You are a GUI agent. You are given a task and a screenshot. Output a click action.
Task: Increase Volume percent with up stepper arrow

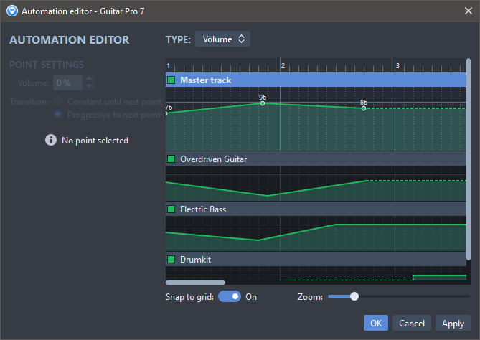(89, 79)
